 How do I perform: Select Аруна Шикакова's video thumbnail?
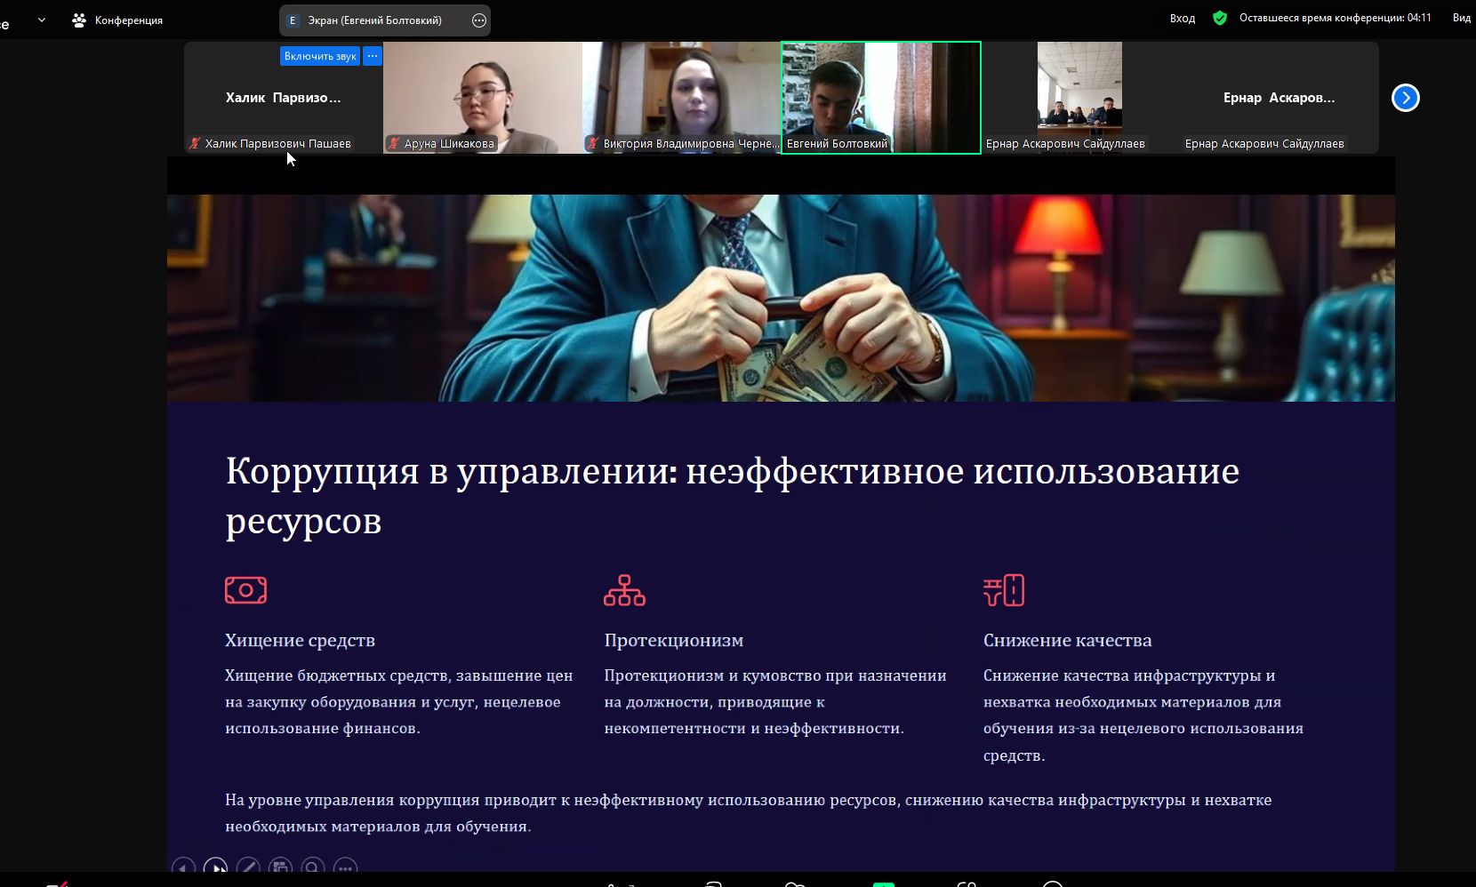pyautogui.click(x=482, y=93)
